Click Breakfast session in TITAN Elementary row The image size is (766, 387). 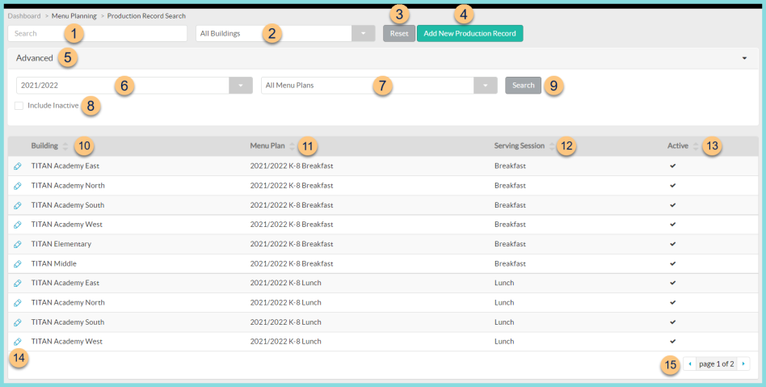(x=510, y=244)
